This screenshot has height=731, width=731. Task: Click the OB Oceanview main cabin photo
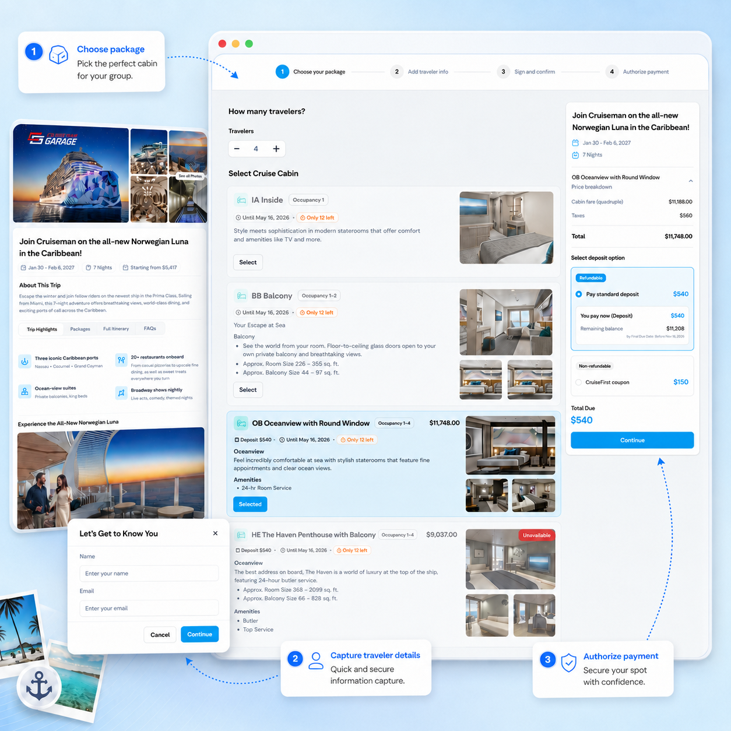511,445
